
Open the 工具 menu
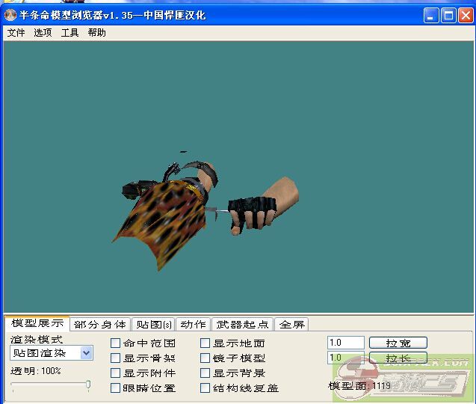(69, 33)
